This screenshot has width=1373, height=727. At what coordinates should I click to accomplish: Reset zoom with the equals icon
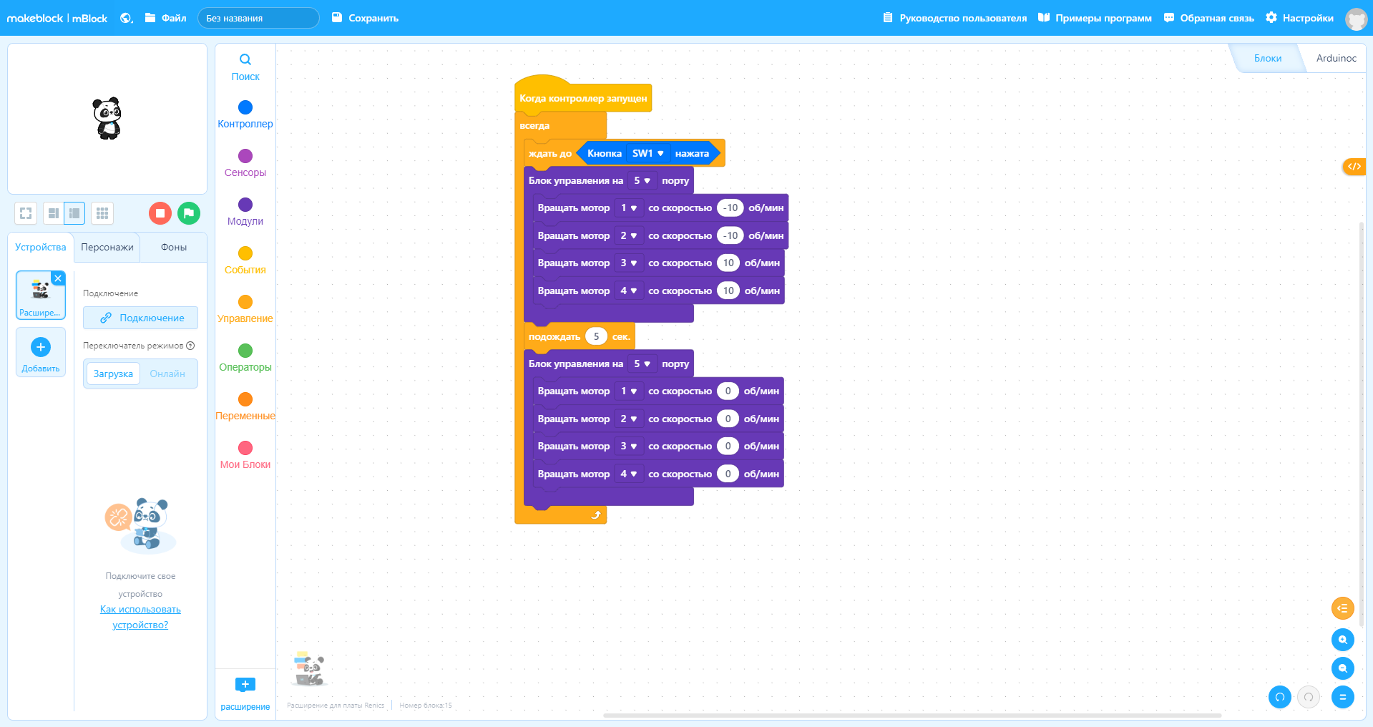[x=1343, y=697]
